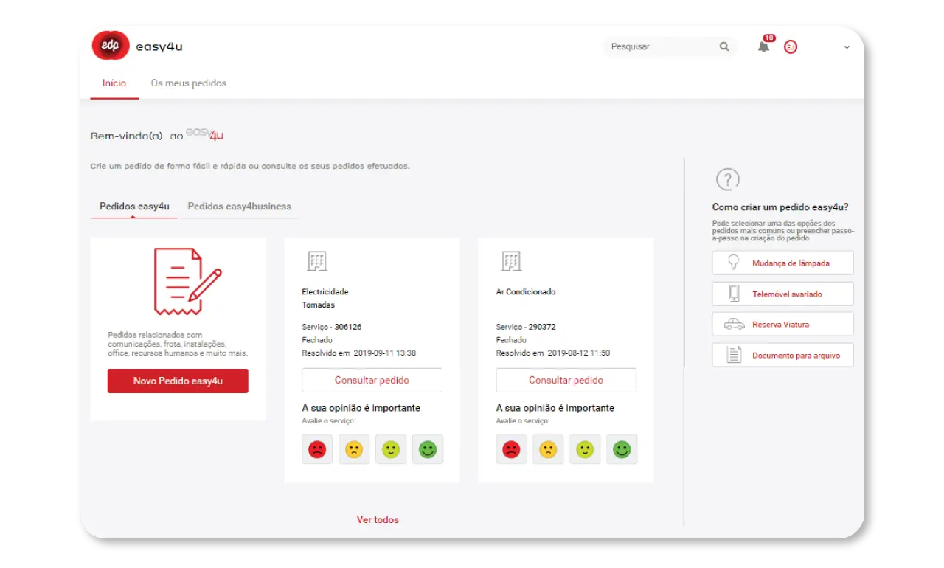
Task: Rate Electricidade service with yellow-green smile
Action: tap(391, 449)
